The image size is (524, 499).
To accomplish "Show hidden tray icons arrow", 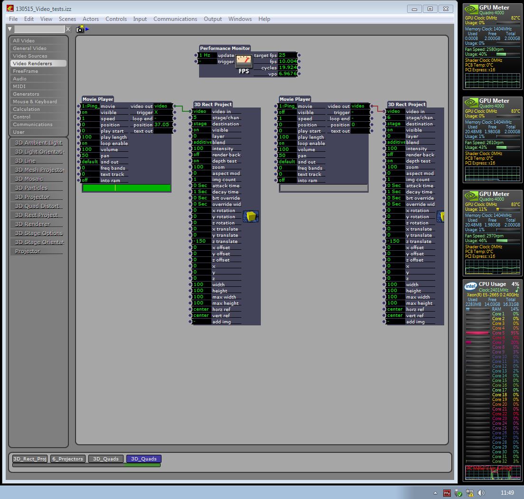I will (435, 493).
